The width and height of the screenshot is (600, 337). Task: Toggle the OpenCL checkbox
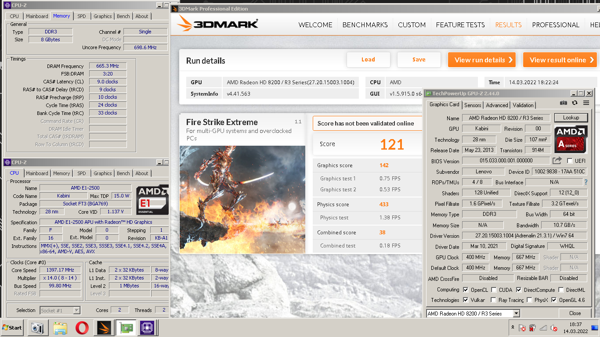pyautogui.click(x=466, y=290)
